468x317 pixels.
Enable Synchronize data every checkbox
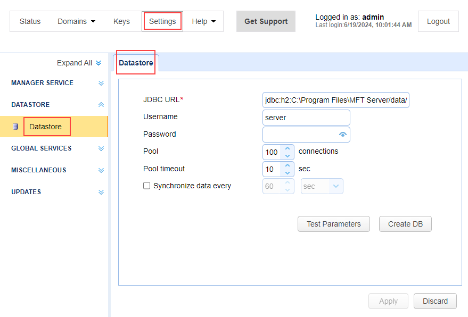pyautogui.click(x=147, y=186)
